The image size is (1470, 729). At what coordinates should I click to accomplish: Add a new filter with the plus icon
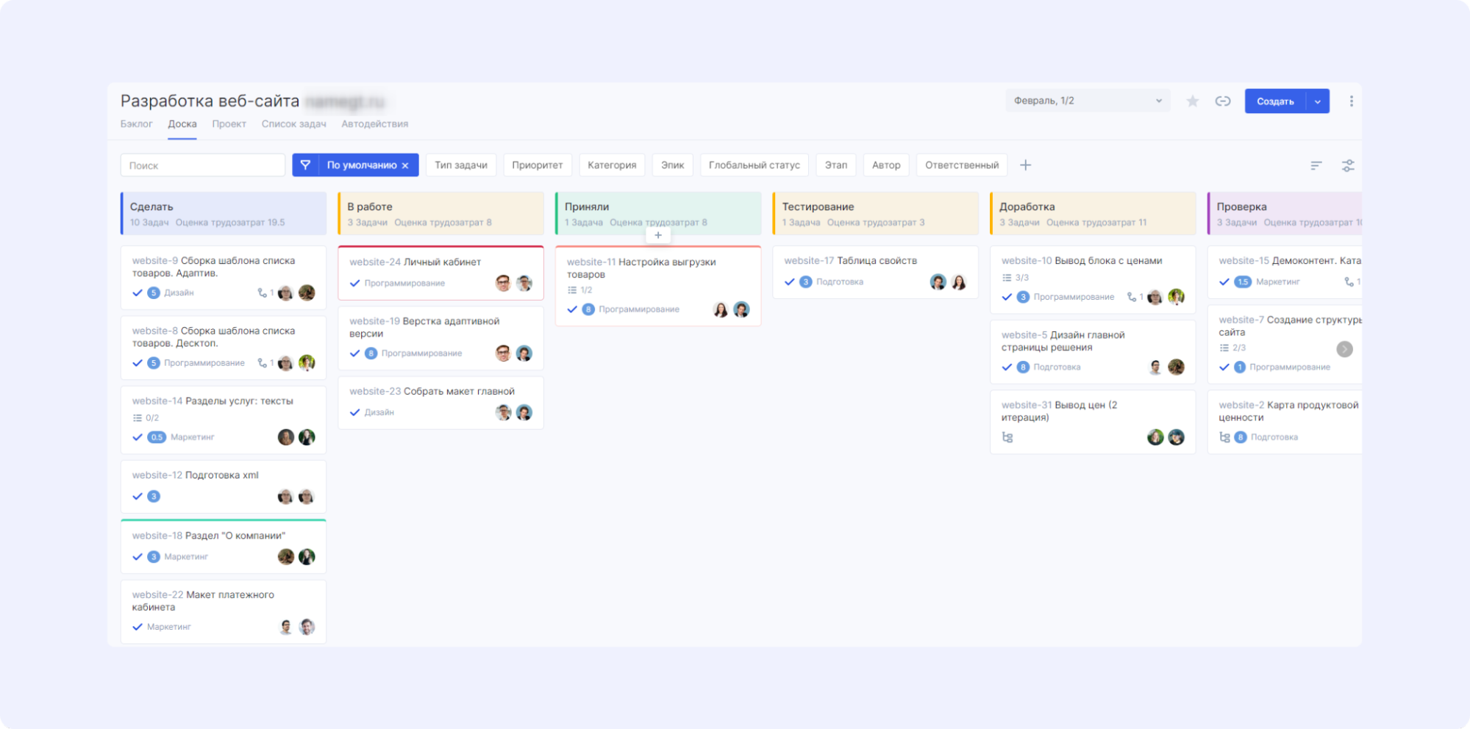(x=1025, y=165)
